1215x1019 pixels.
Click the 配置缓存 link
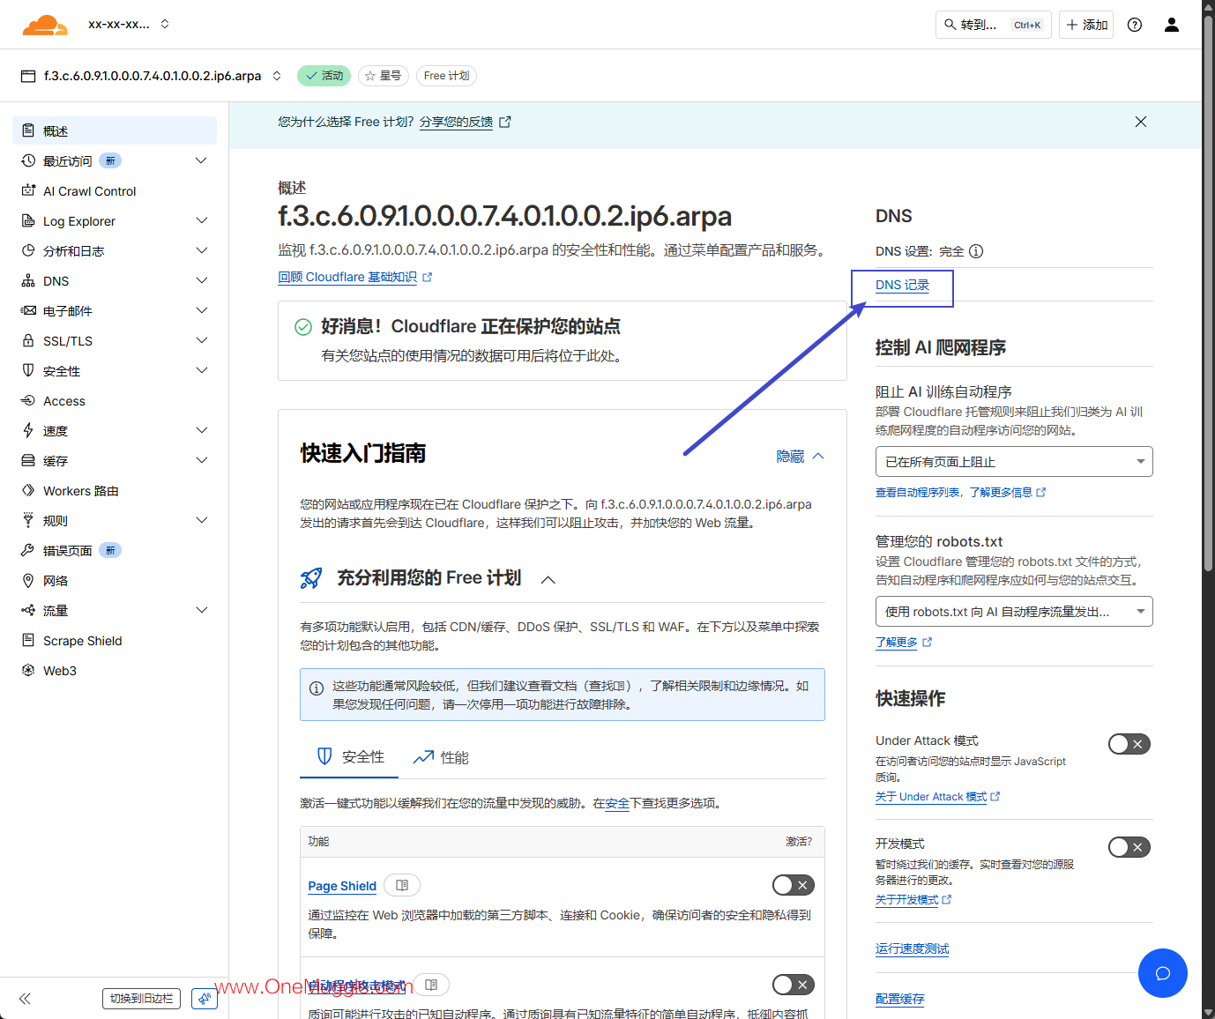coord(899,999)
